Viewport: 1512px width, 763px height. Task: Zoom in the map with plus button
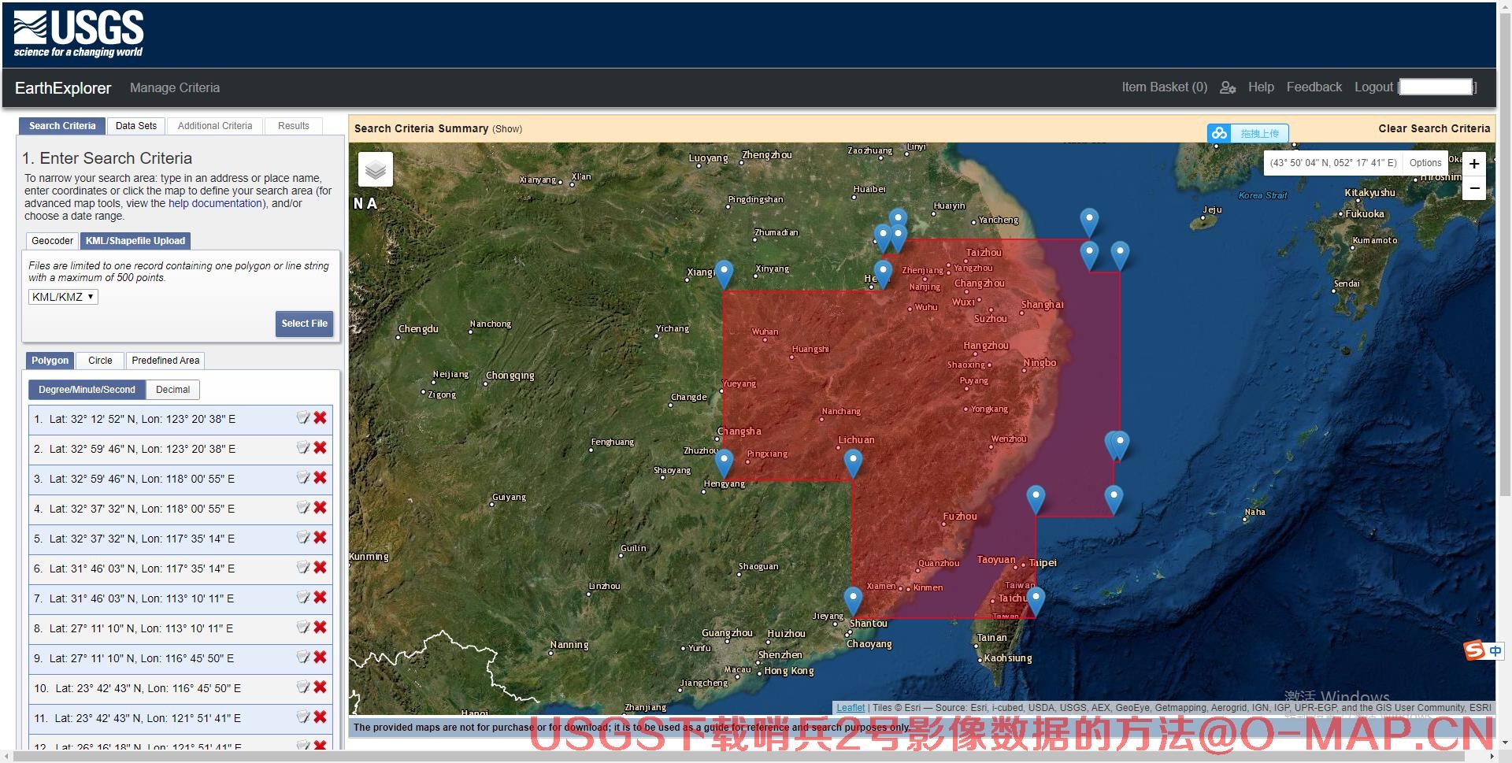tap(1473, 164)
